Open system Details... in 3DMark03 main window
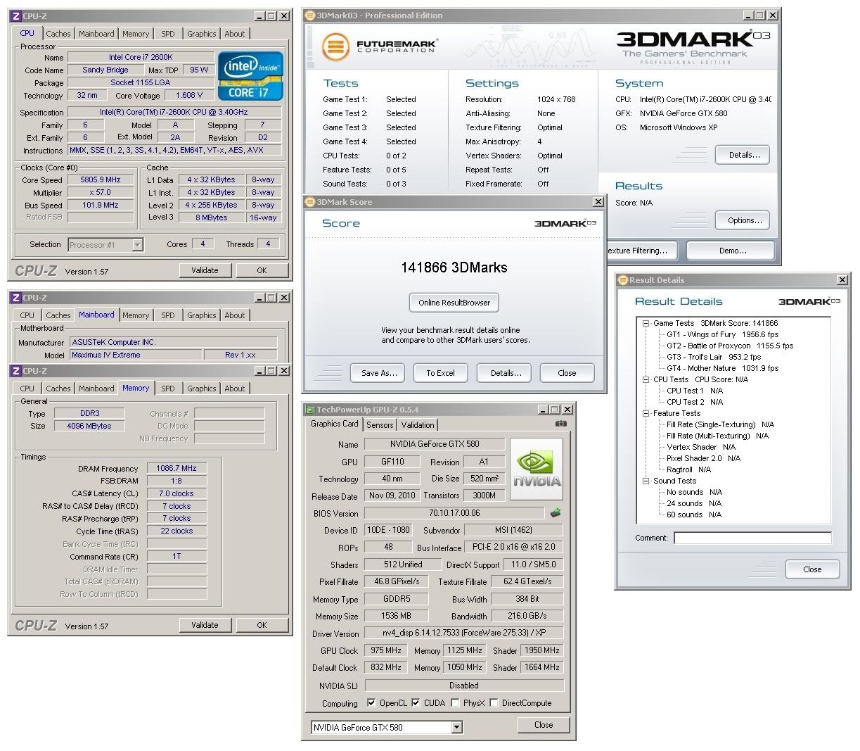The image size is (860, 751). tap(743, 155)
